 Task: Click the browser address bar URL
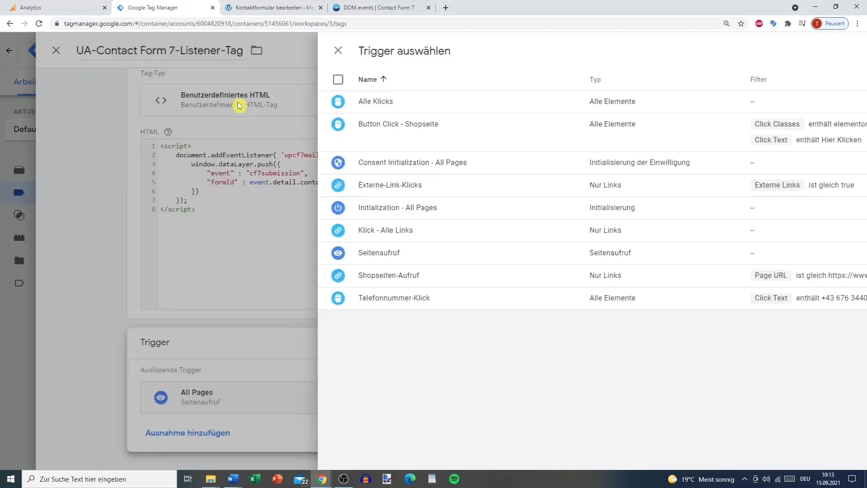[205, 23]
